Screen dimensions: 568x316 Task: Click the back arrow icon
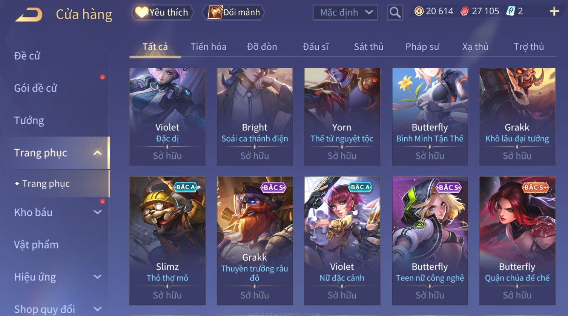tap(29, 14)
